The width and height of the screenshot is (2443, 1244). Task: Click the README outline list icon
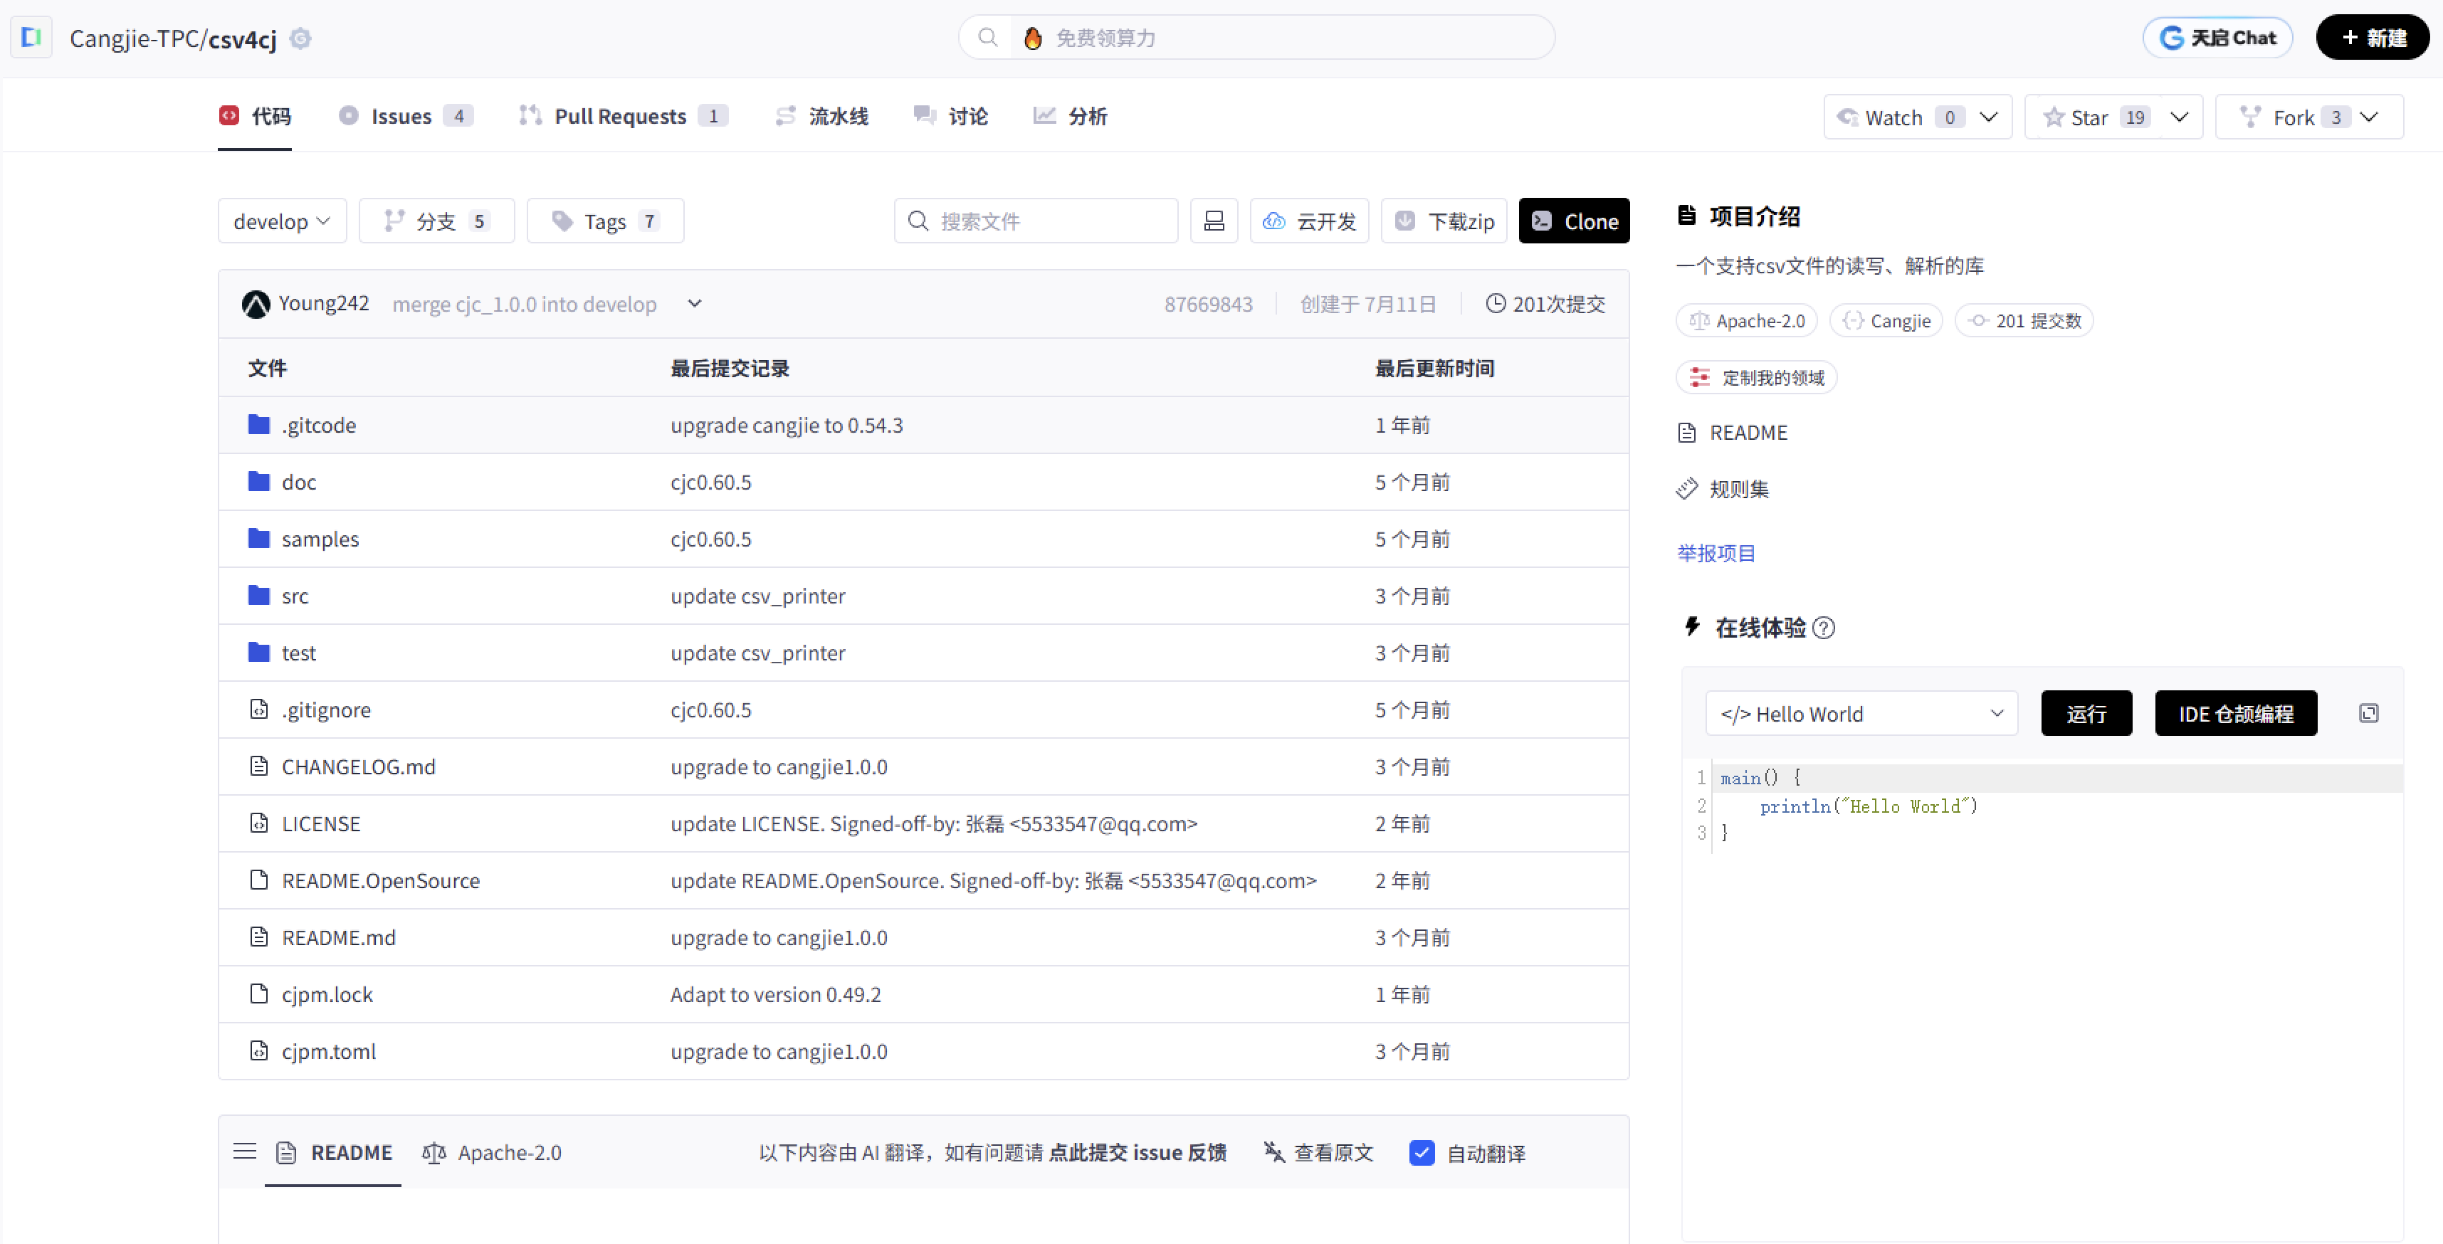245,1151
